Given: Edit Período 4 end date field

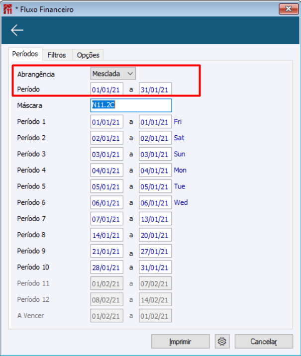Looking at the screenshot, I should pos(155,170).
